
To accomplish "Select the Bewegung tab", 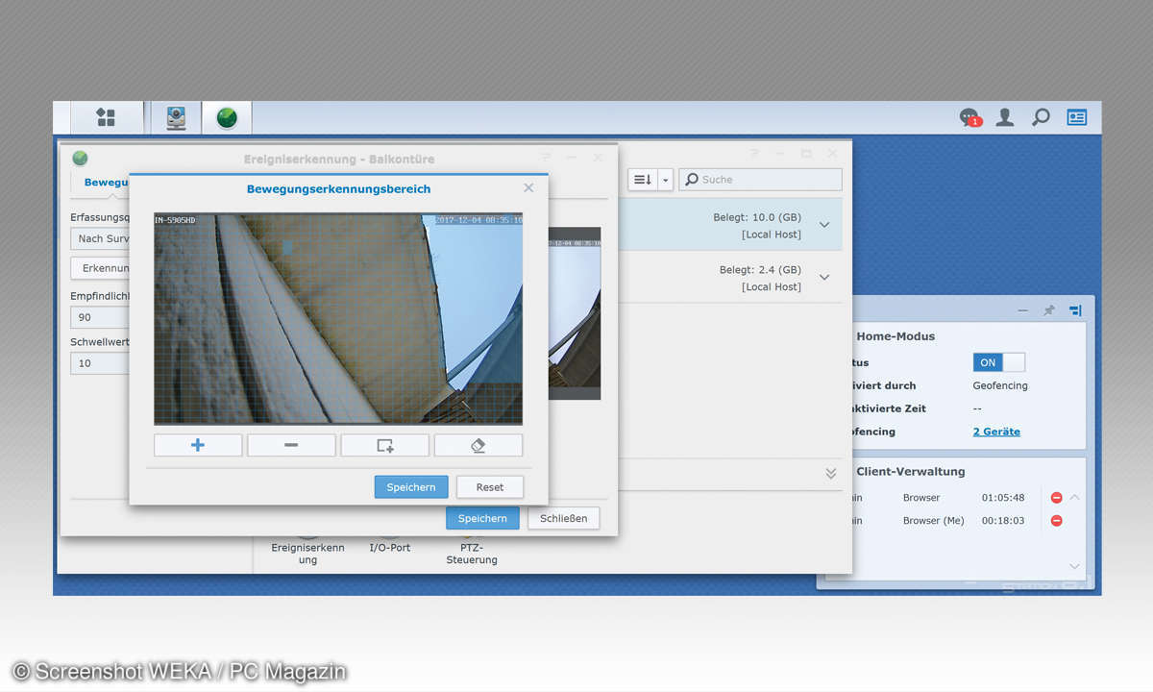I will click(106, 183).
